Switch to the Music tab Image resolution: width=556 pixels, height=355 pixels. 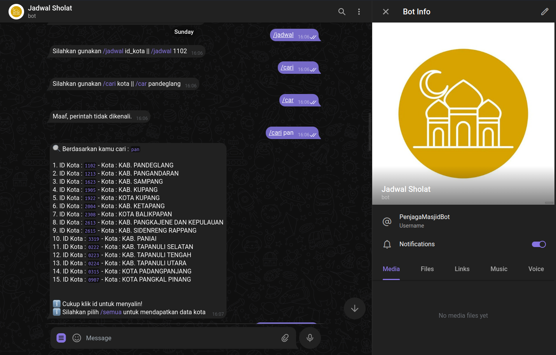(499, 269)
